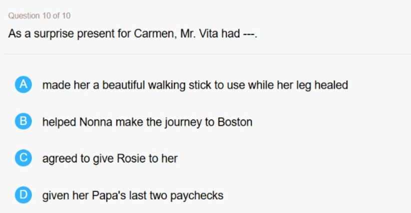The height and width of the screenshot is (213, 411).
Task: Tap the B icon next to the Nonna option
Action: (x=23, y=121)
